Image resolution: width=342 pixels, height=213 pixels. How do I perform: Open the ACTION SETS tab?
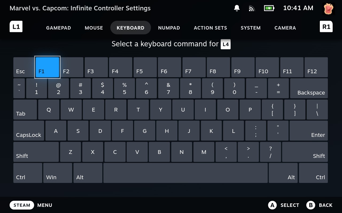[x=210, y=28]
